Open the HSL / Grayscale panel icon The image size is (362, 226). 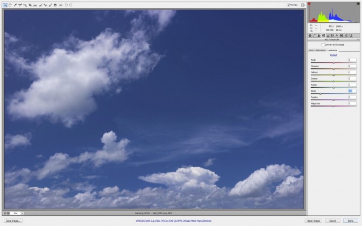coord(323,36)
